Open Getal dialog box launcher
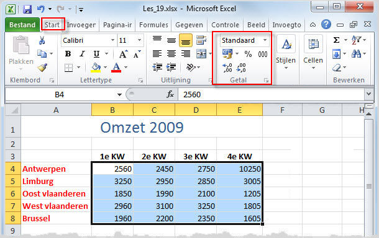Screen dimensions: 379x238 coord(266,81)
